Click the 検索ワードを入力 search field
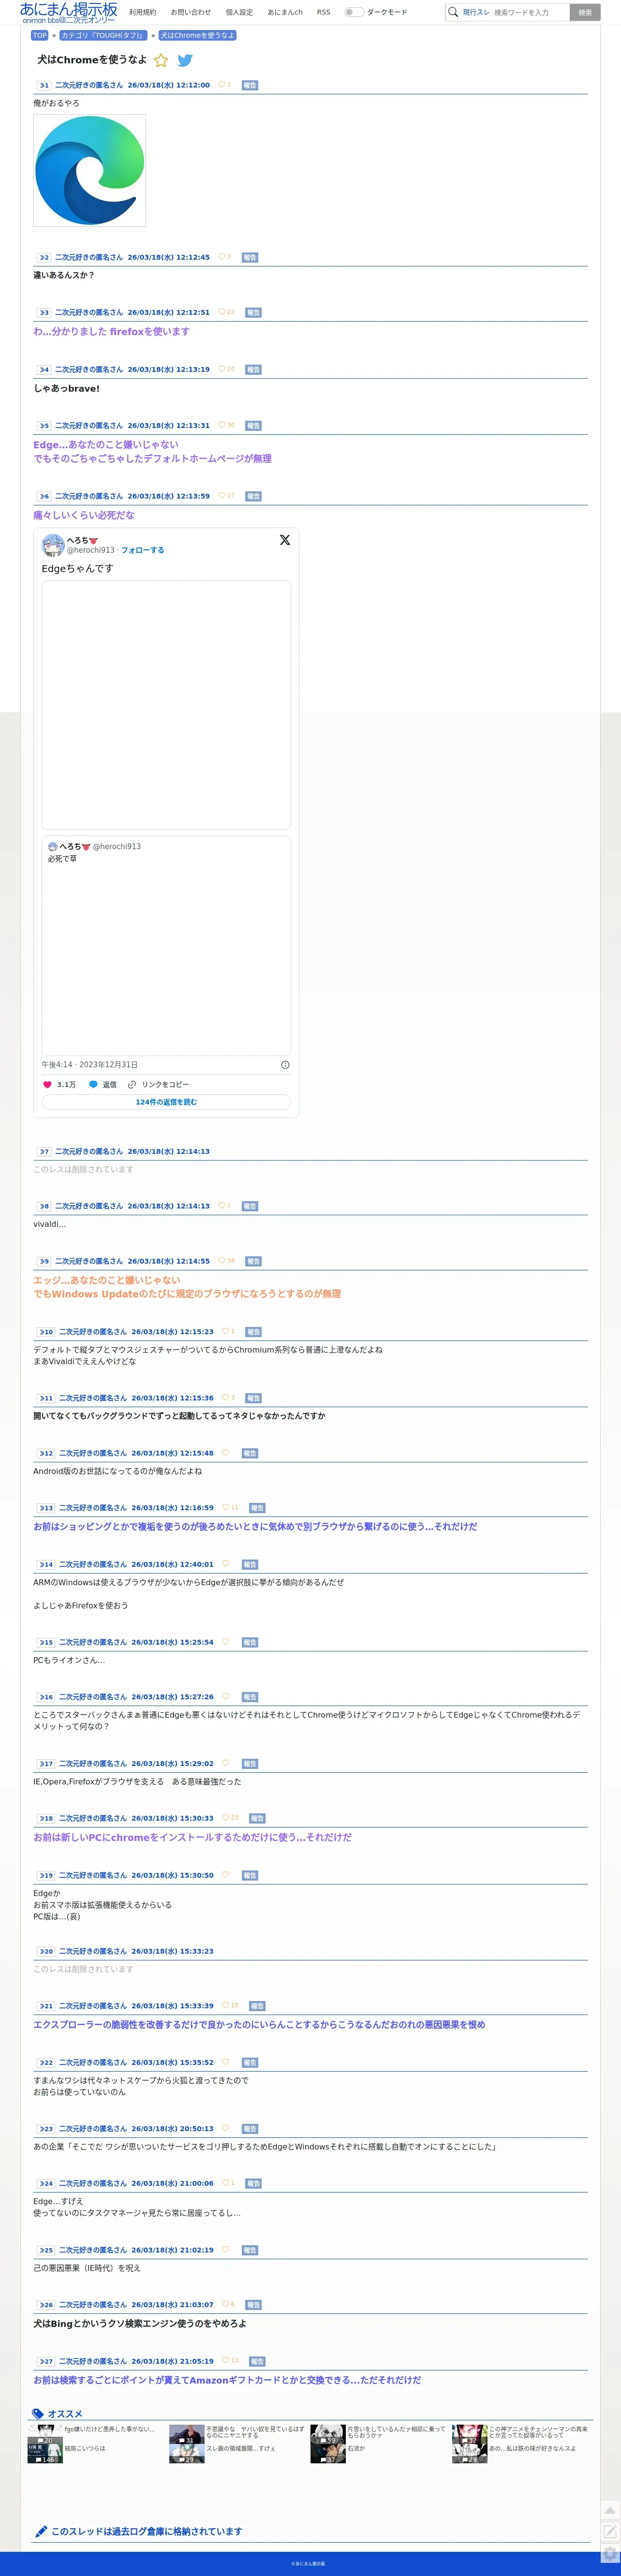 (530, 12)
